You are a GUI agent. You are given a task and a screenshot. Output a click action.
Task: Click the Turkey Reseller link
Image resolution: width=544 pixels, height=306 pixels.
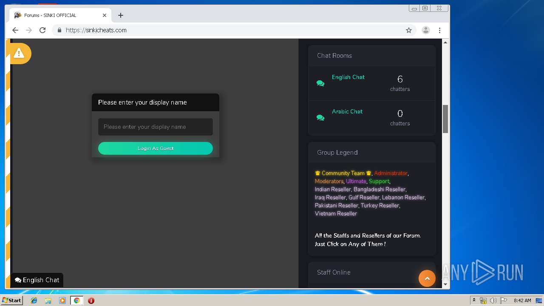pos(380,205)
